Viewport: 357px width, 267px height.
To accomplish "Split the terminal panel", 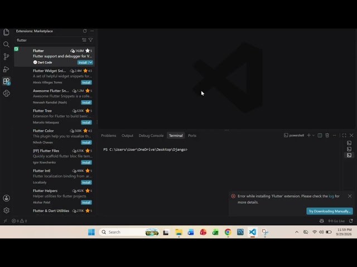I will tap(320, 135).
